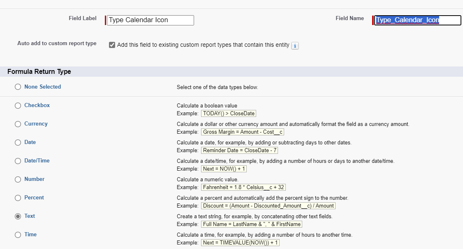Click the Checkbox label text
463x249 pixels.
click(37, 105)
